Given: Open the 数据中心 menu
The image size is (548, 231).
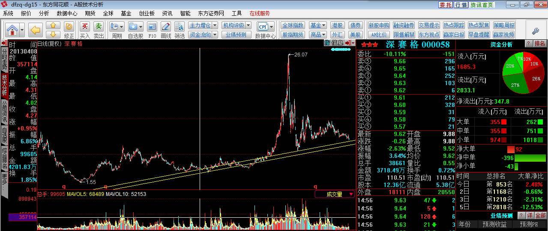Looking at the screenshot, I should (67, 14).
